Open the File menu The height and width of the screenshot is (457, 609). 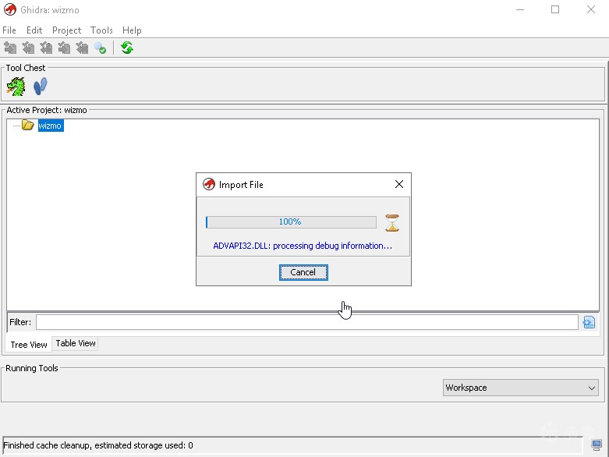(9, 30)
